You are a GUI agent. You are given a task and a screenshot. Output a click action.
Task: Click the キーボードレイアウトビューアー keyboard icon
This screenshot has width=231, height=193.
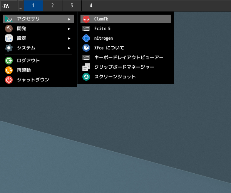86,58
